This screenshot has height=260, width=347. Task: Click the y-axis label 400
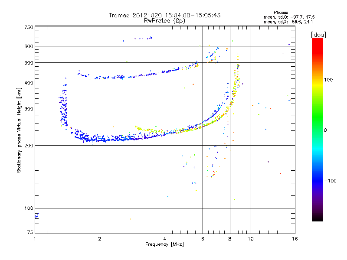click(x=29, y=83)
